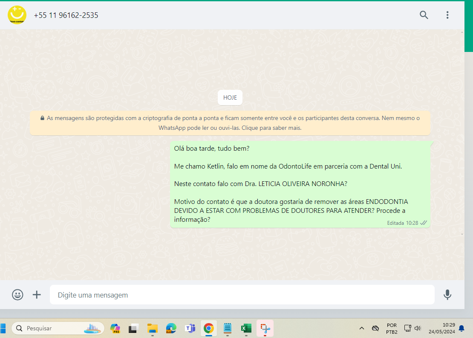Open the three-dot chat menu
This screenshot has height=338, width=473.
pyautogui.click(x=447, y=15)
